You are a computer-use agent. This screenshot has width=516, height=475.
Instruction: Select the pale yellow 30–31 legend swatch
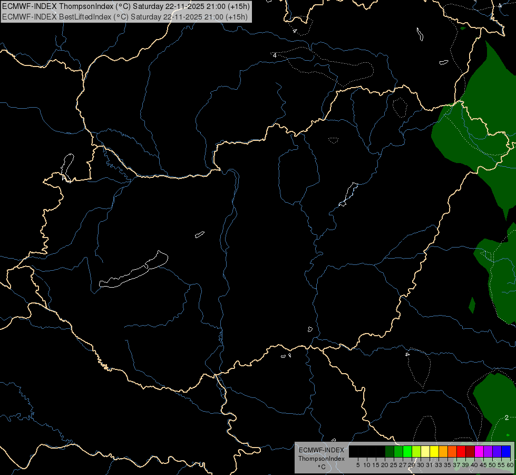tap(425, 451)
